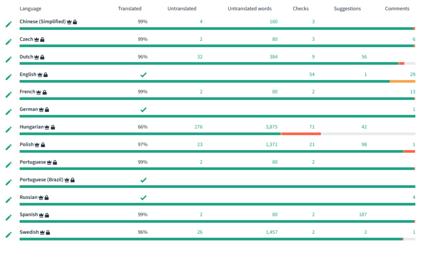
Task: Sort by the Language column header
Action: (x=30, y=9)
